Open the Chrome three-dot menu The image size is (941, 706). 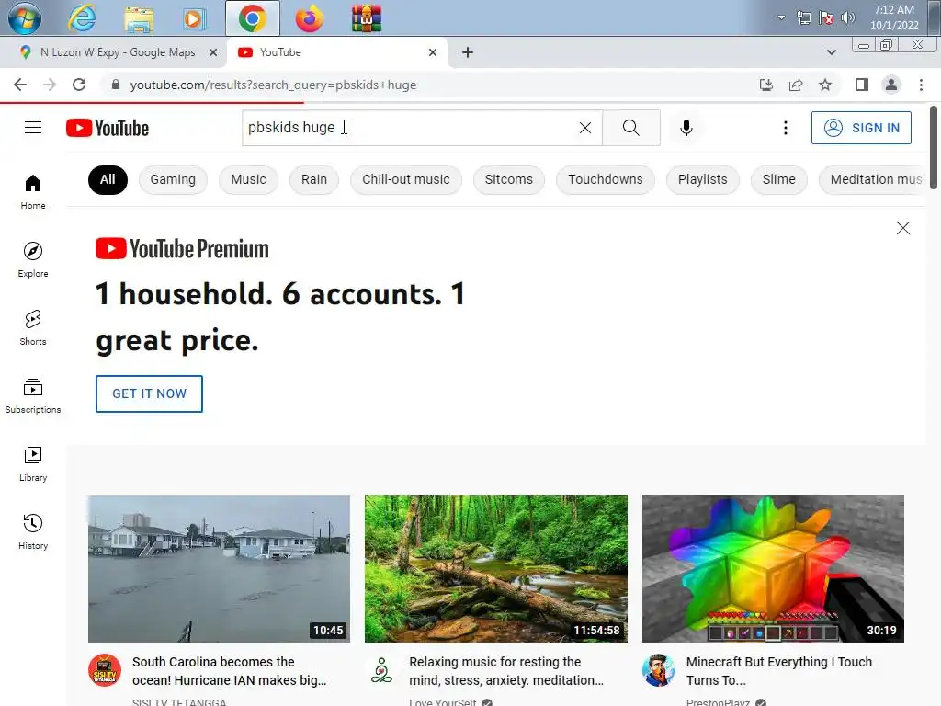pyautogui.click(x=921, y=85)
